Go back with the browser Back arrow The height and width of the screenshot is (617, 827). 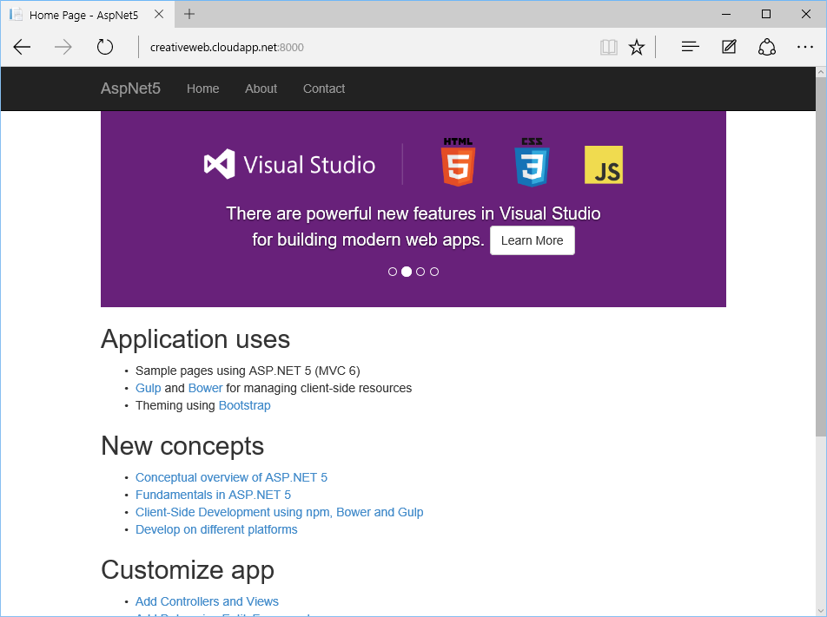tap(22, 48)
